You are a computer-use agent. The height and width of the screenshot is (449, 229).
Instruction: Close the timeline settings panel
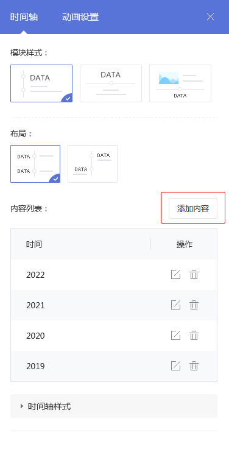point(210,17)
